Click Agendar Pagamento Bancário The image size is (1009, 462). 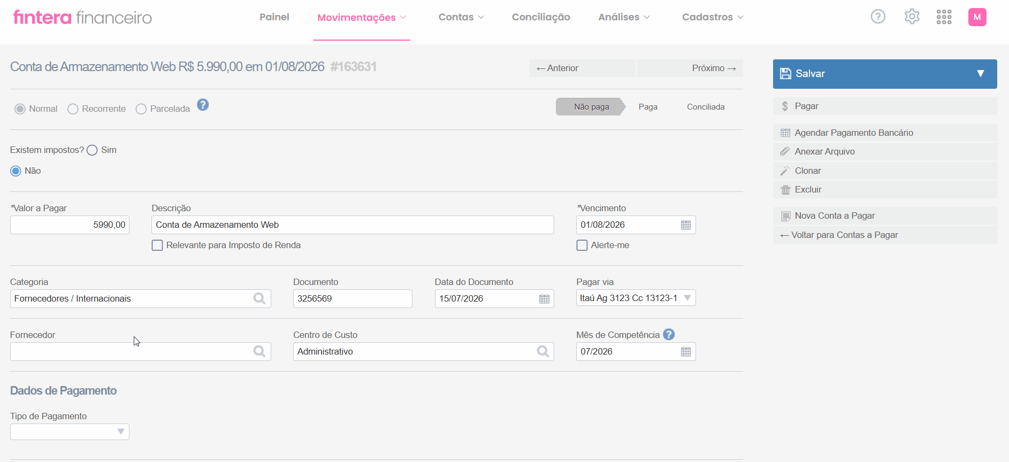885,133
